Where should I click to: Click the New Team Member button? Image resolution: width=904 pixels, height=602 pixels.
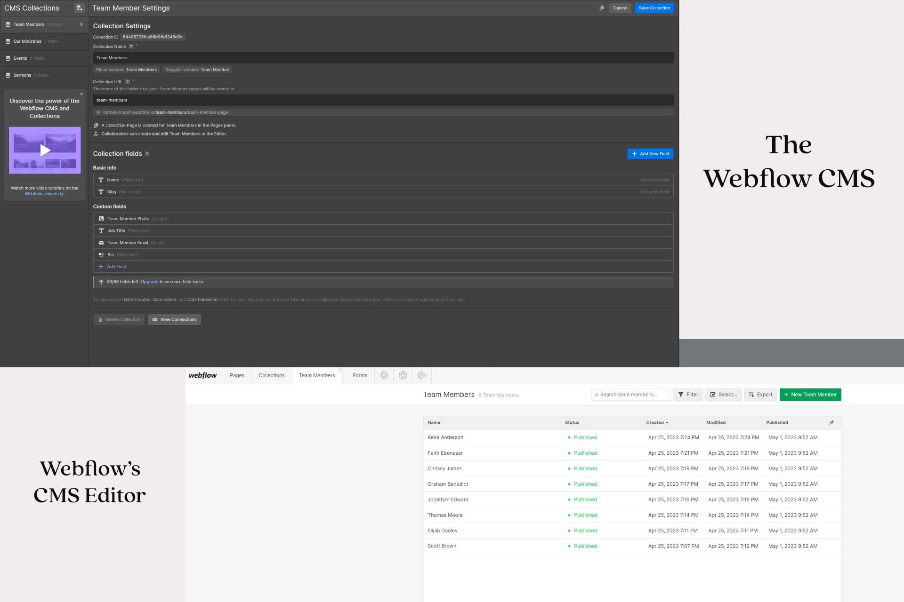[x=810, y=395]
